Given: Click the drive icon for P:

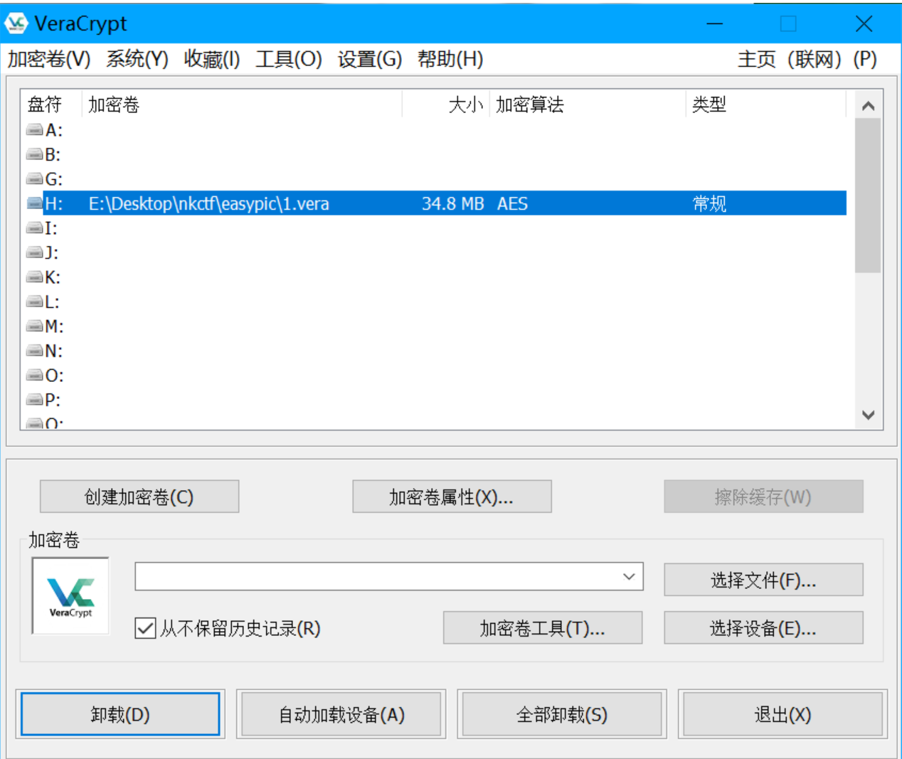Looking at the screenshot, I should [34, 400].
